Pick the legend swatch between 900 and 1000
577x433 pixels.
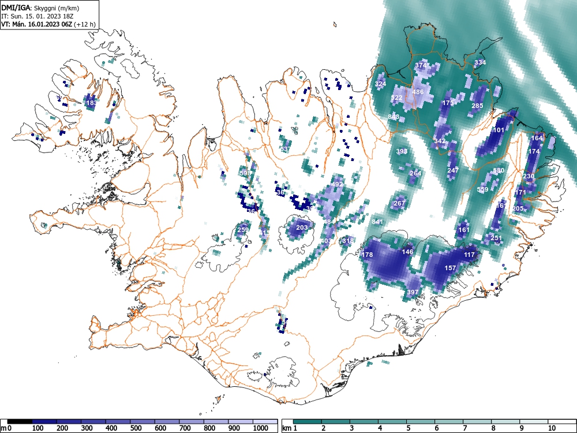click(x=241, y=421)
